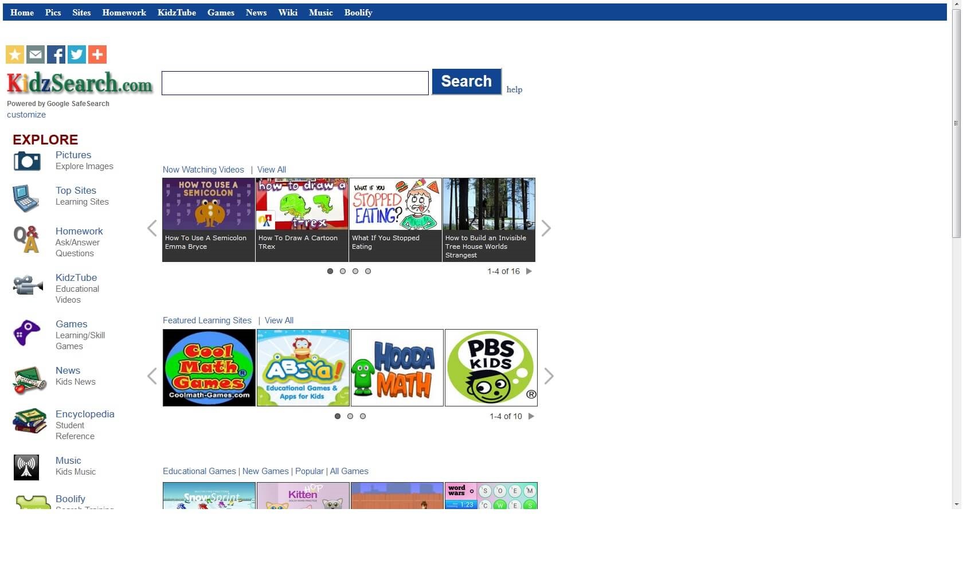Click the Q&A icon for Homework
The width and height of the screenshot is (963, 579).
[26, 239]
